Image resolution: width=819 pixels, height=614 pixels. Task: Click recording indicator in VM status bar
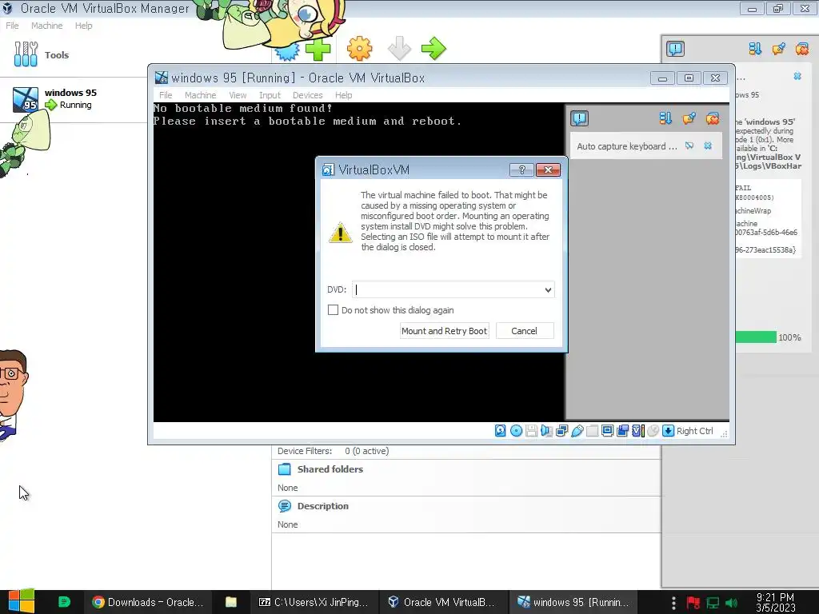click(x=622, y=431)
